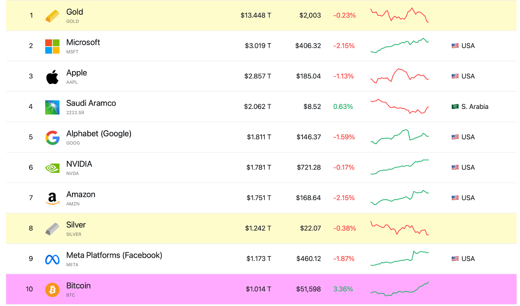Select the $1.014 T market cap value
This screenshot has height=306, width=520.
click(x=258, y=289)
